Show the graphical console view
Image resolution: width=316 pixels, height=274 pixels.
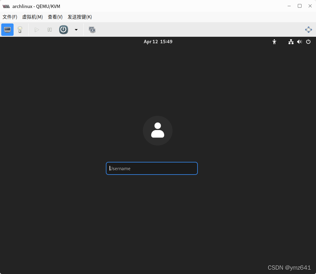(7, 30)
